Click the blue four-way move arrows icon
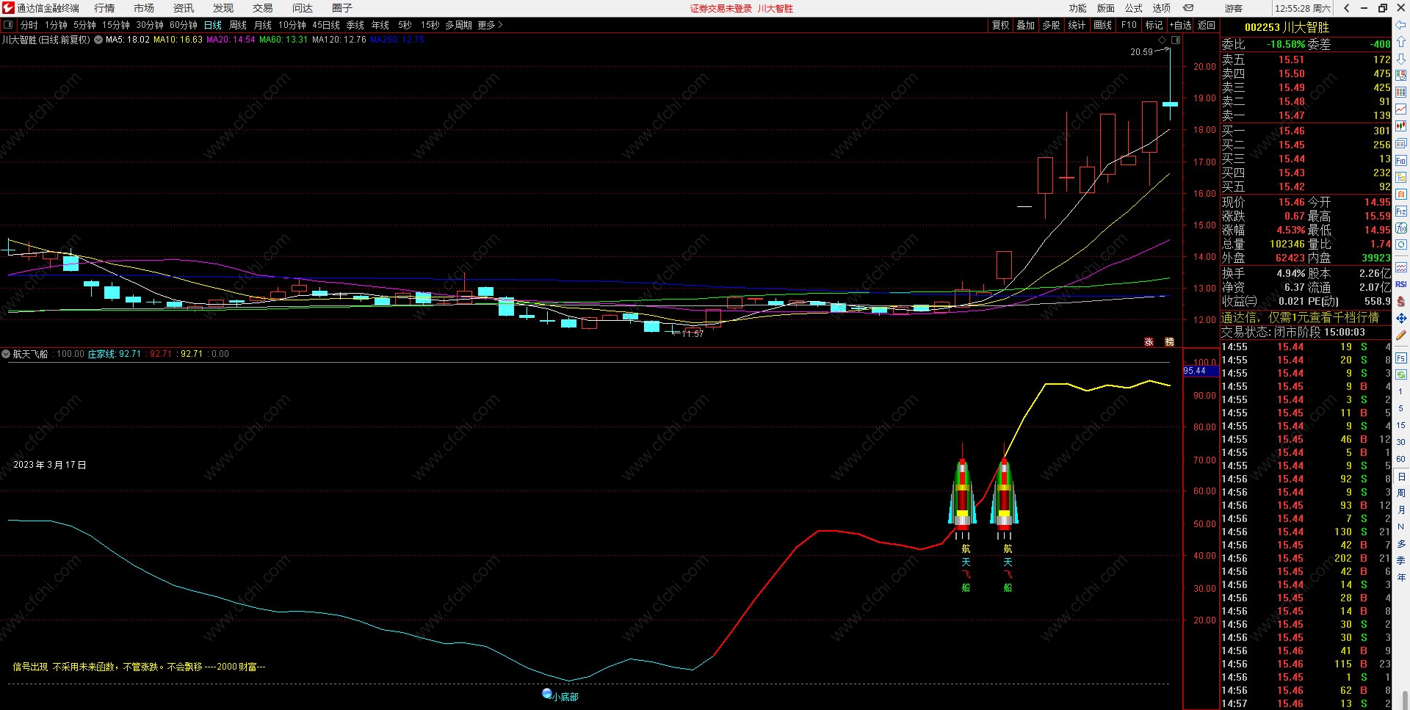 1401,318
